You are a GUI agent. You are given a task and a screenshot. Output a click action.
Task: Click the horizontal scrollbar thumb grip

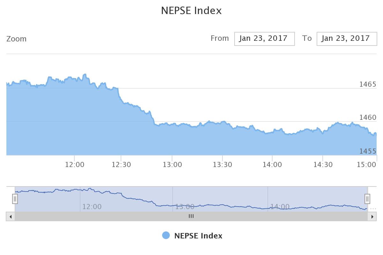(x=191, y=216)
